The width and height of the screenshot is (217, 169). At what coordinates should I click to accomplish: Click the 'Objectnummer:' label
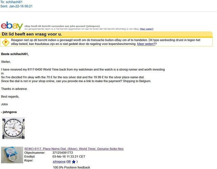[35, 153]
